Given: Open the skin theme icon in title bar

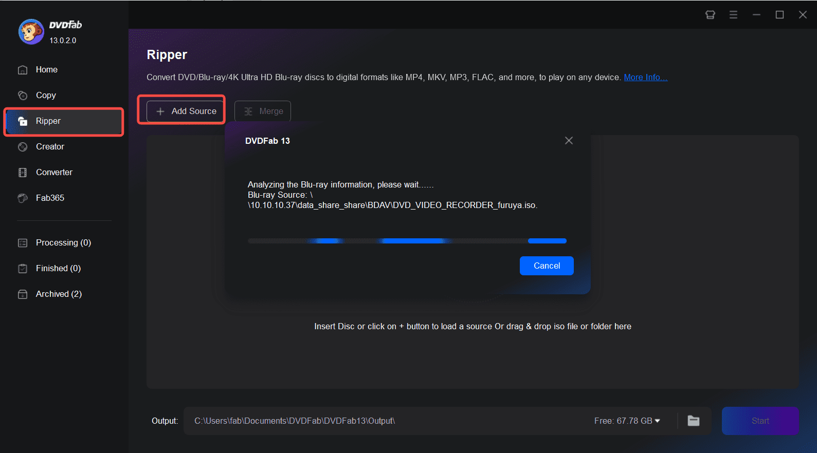Looking at the screenshot, I should pyautogui.click(x=710, y=15).
